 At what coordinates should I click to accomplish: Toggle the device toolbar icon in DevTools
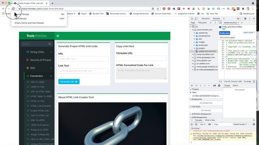pyautogui.click(x=196, y=19)
